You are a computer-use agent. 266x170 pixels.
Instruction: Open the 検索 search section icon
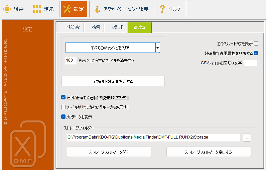tap(7, 9)
